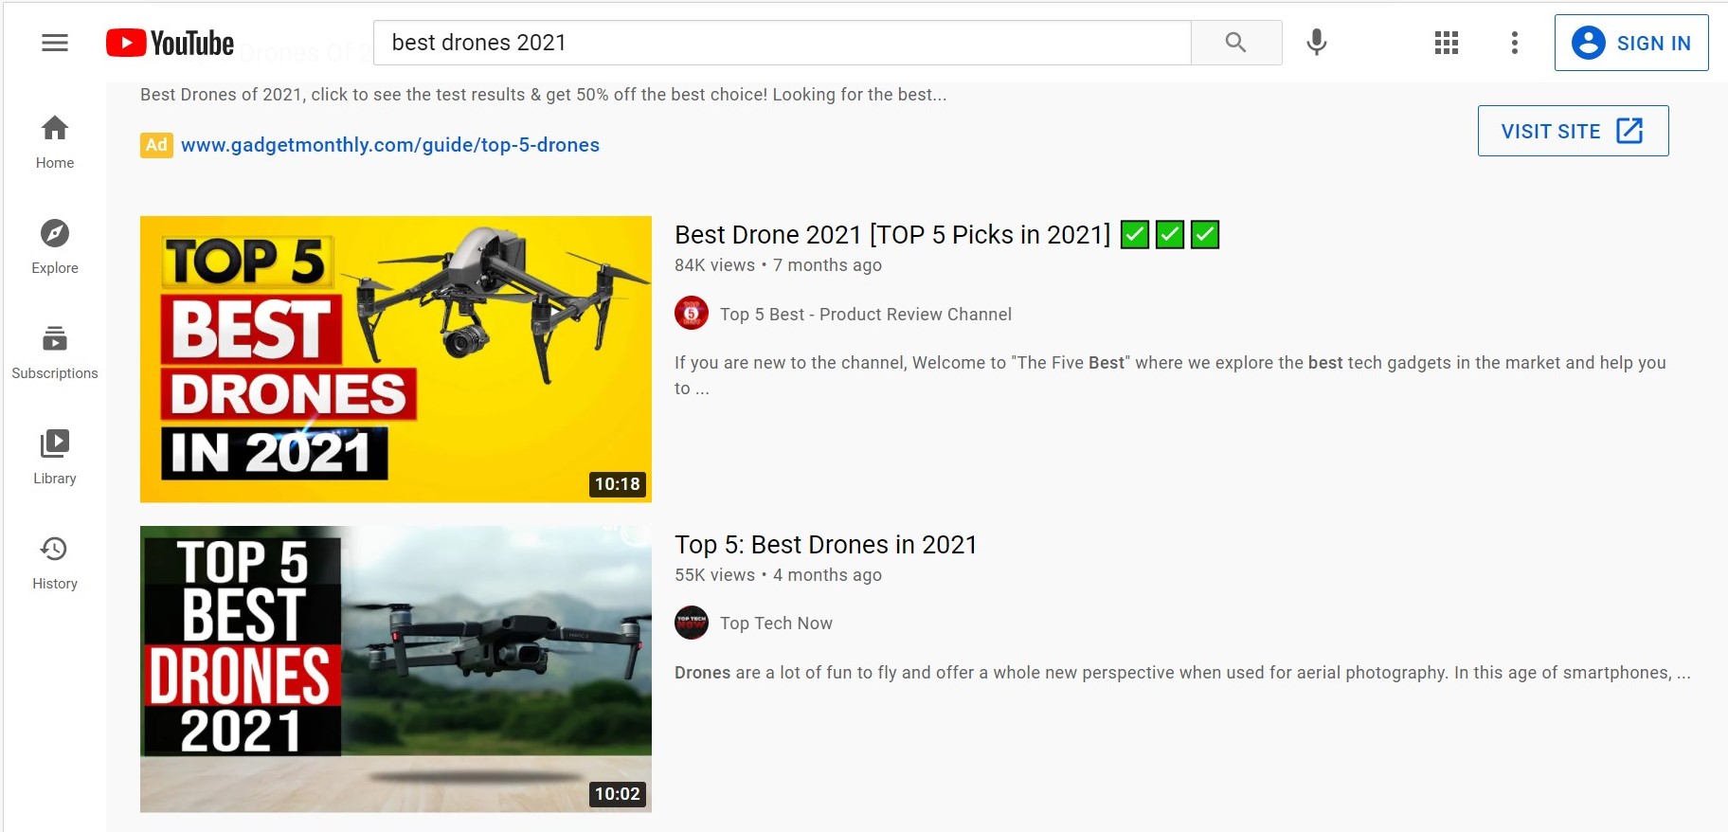
Task: Open Subscriptions in sidebar
Action: [55, 353]
